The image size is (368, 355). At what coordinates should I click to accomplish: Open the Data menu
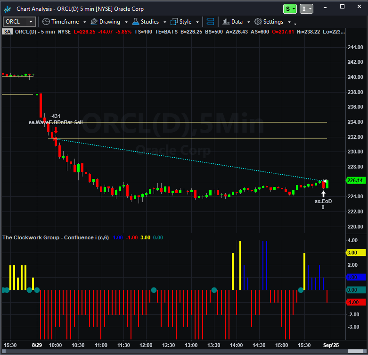[x=237, y=22]
